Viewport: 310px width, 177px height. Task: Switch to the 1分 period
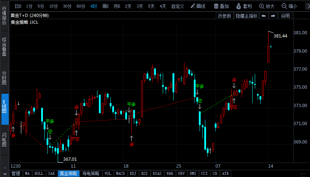pyautogui.click(x=29, y=6)
